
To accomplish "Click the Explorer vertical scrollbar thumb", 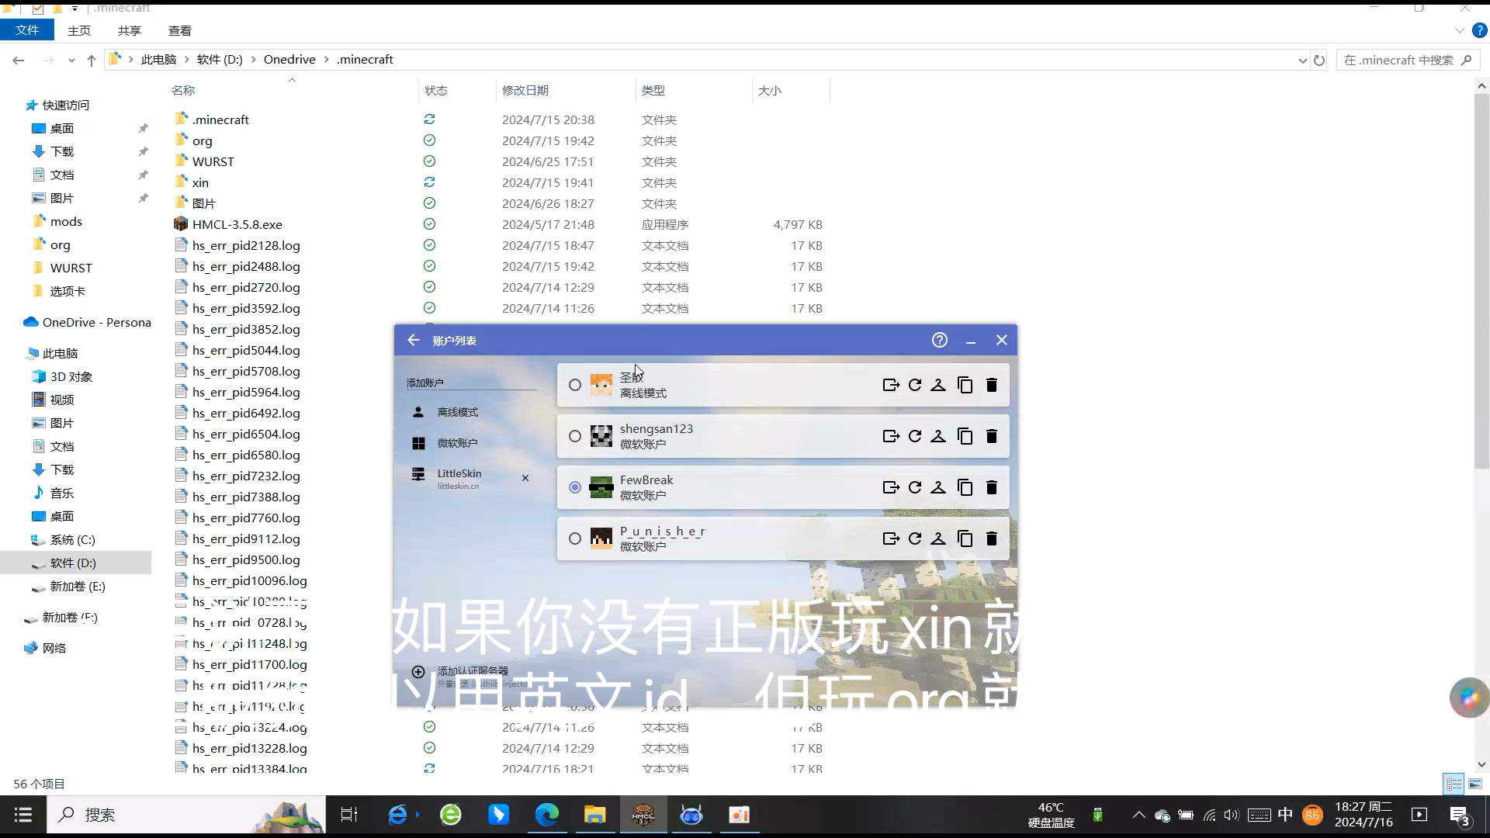I will (x=1481, y=282).
